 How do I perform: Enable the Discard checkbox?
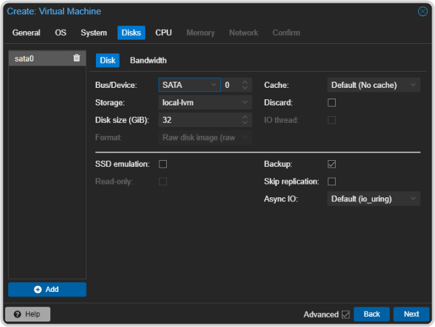click(x=332, y=103)
